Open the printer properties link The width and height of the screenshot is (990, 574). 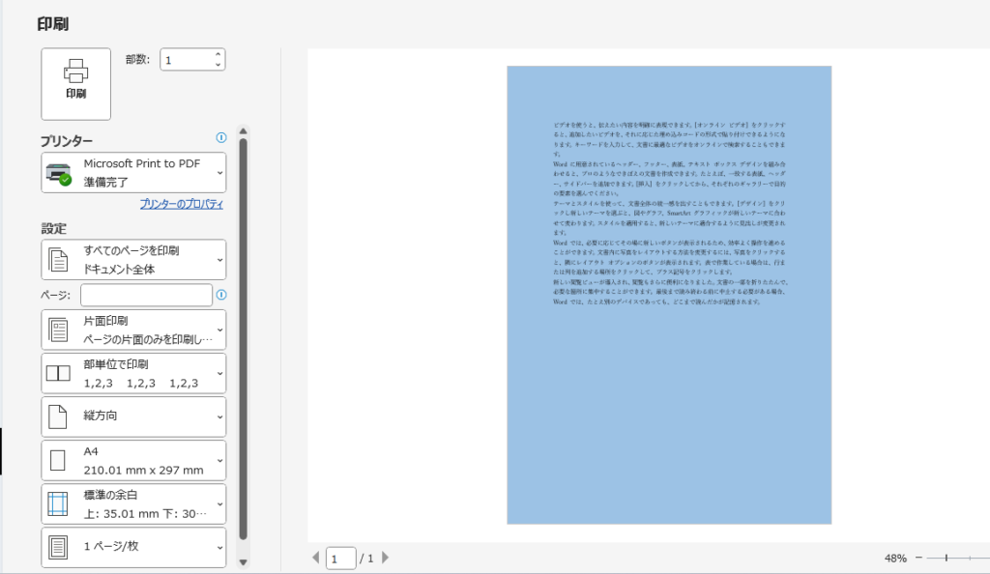tap(181, 204)
